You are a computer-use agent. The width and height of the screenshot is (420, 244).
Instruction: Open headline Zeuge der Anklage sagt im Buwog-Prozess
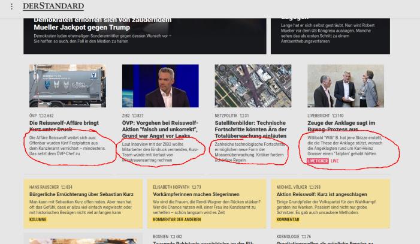click(342, 126)
